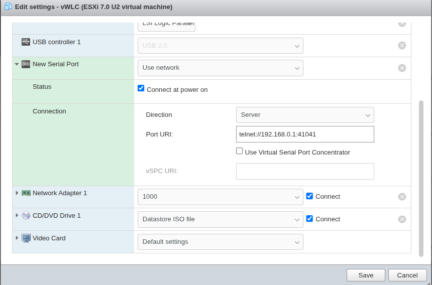432x285 pixels.
Task: Collapse the New Serial Port section
Action: pyautogui.click(x=17, y=64)
